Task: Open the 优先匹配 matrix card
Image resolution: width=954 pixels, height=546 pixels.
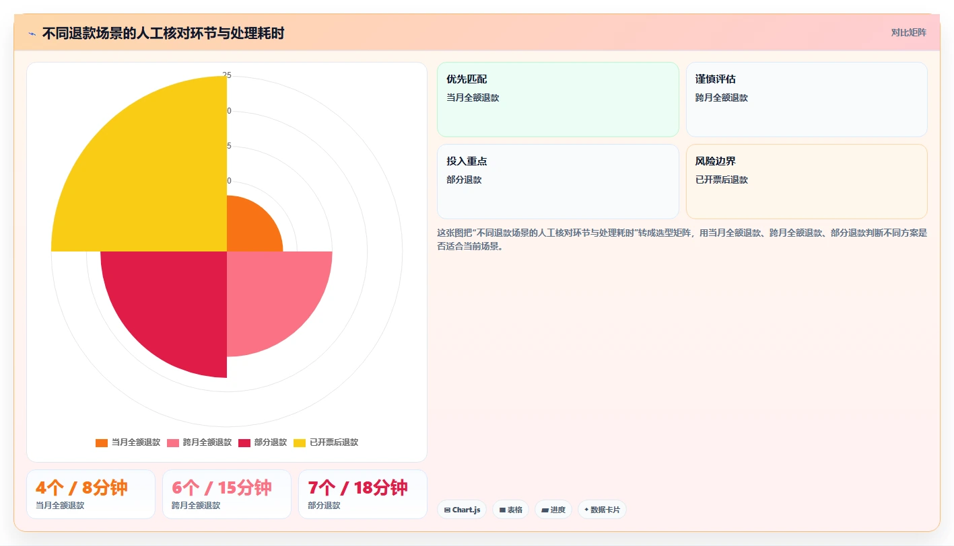Action: [x=558, y=100]
